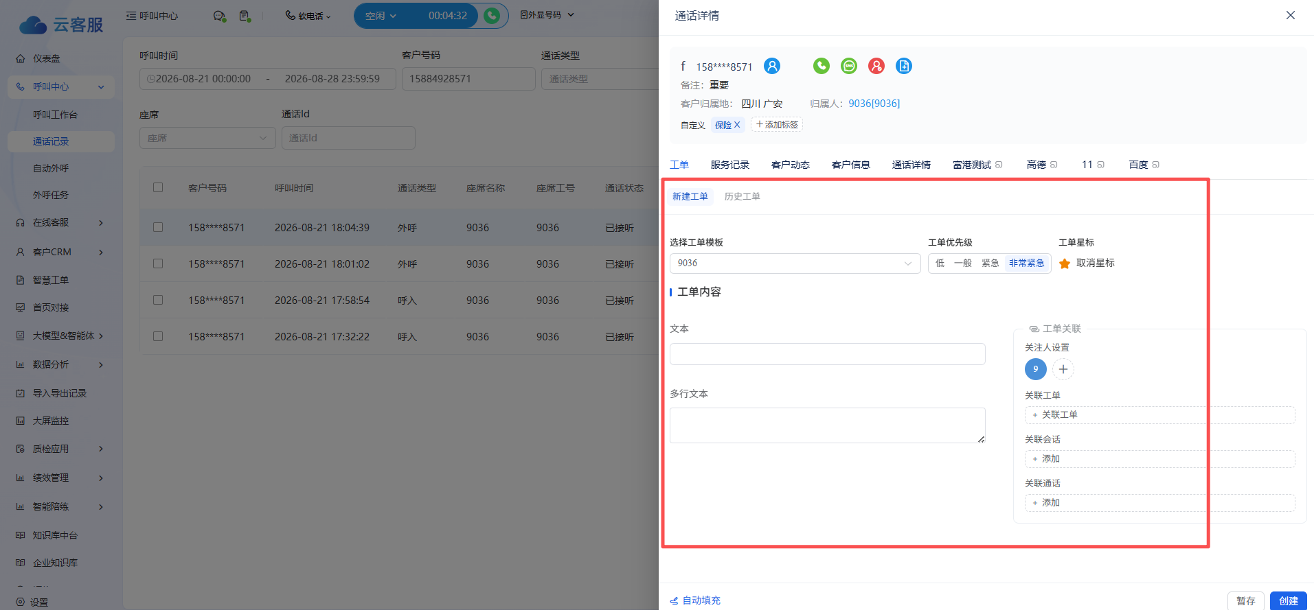The height and width of the screenshot is (610, 1314).
Task: Switch to the 通话详情 tab
Action: point(911,165)
